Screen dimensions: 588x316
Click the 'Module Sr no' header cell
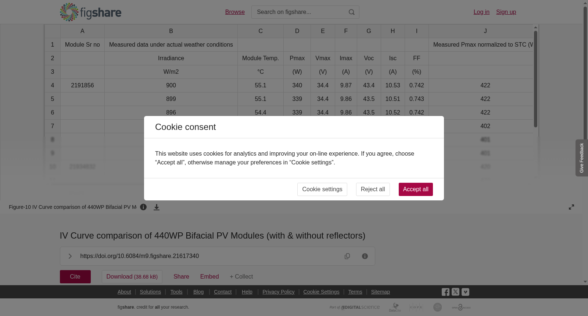[x=82, y=45]
